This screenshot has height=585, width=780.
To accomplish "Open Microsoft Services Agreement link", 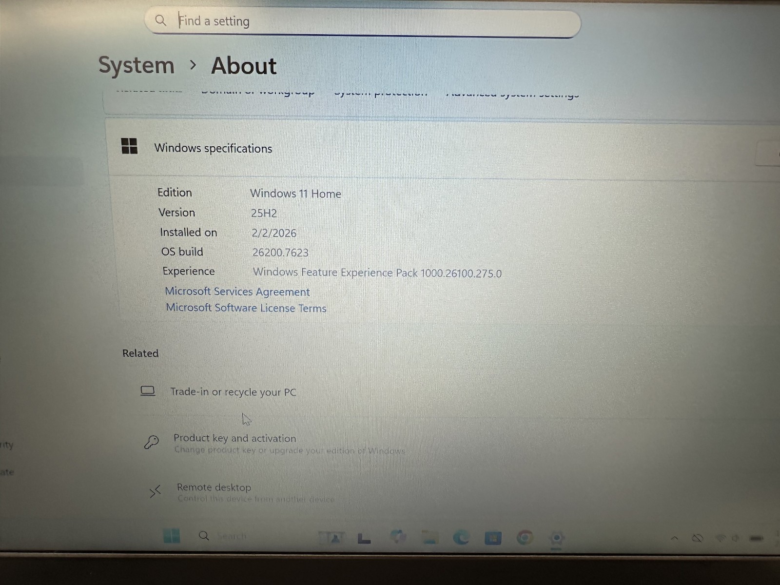I will tap(237, 292).
